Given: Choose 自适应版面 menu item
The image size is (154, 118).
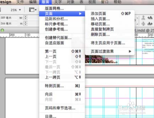Looking at the screenshot, I should pyautogui.click(x=62, y=43).
